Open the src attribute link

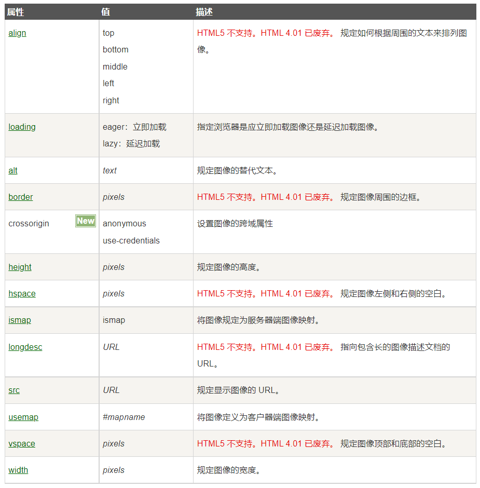click(x=14, y=390)
